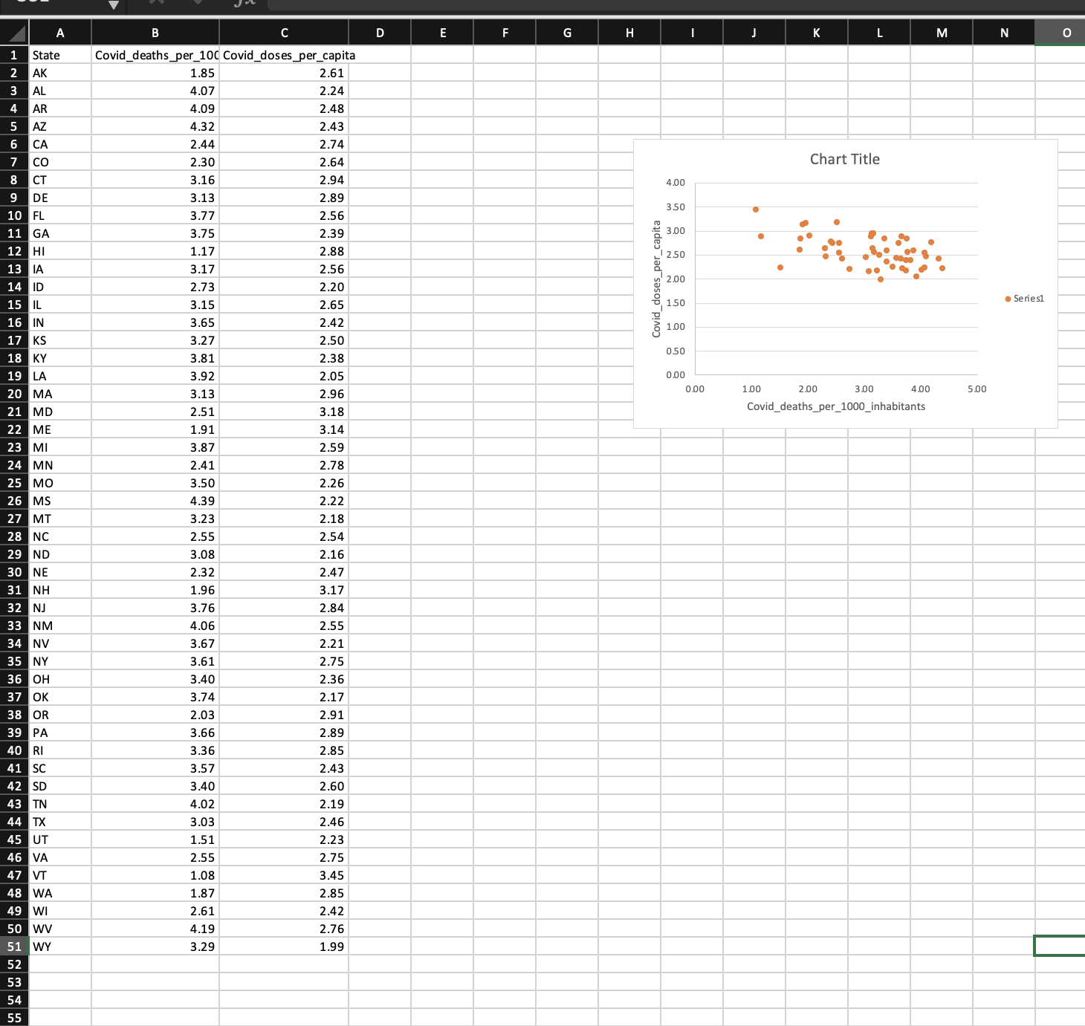Click the deaths value 1.85 for AK
This screenshot has width=1085, height=1026.
click(155, 73)
